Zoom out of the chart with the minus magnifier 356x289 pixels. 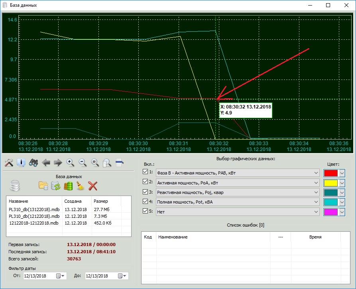83,163
